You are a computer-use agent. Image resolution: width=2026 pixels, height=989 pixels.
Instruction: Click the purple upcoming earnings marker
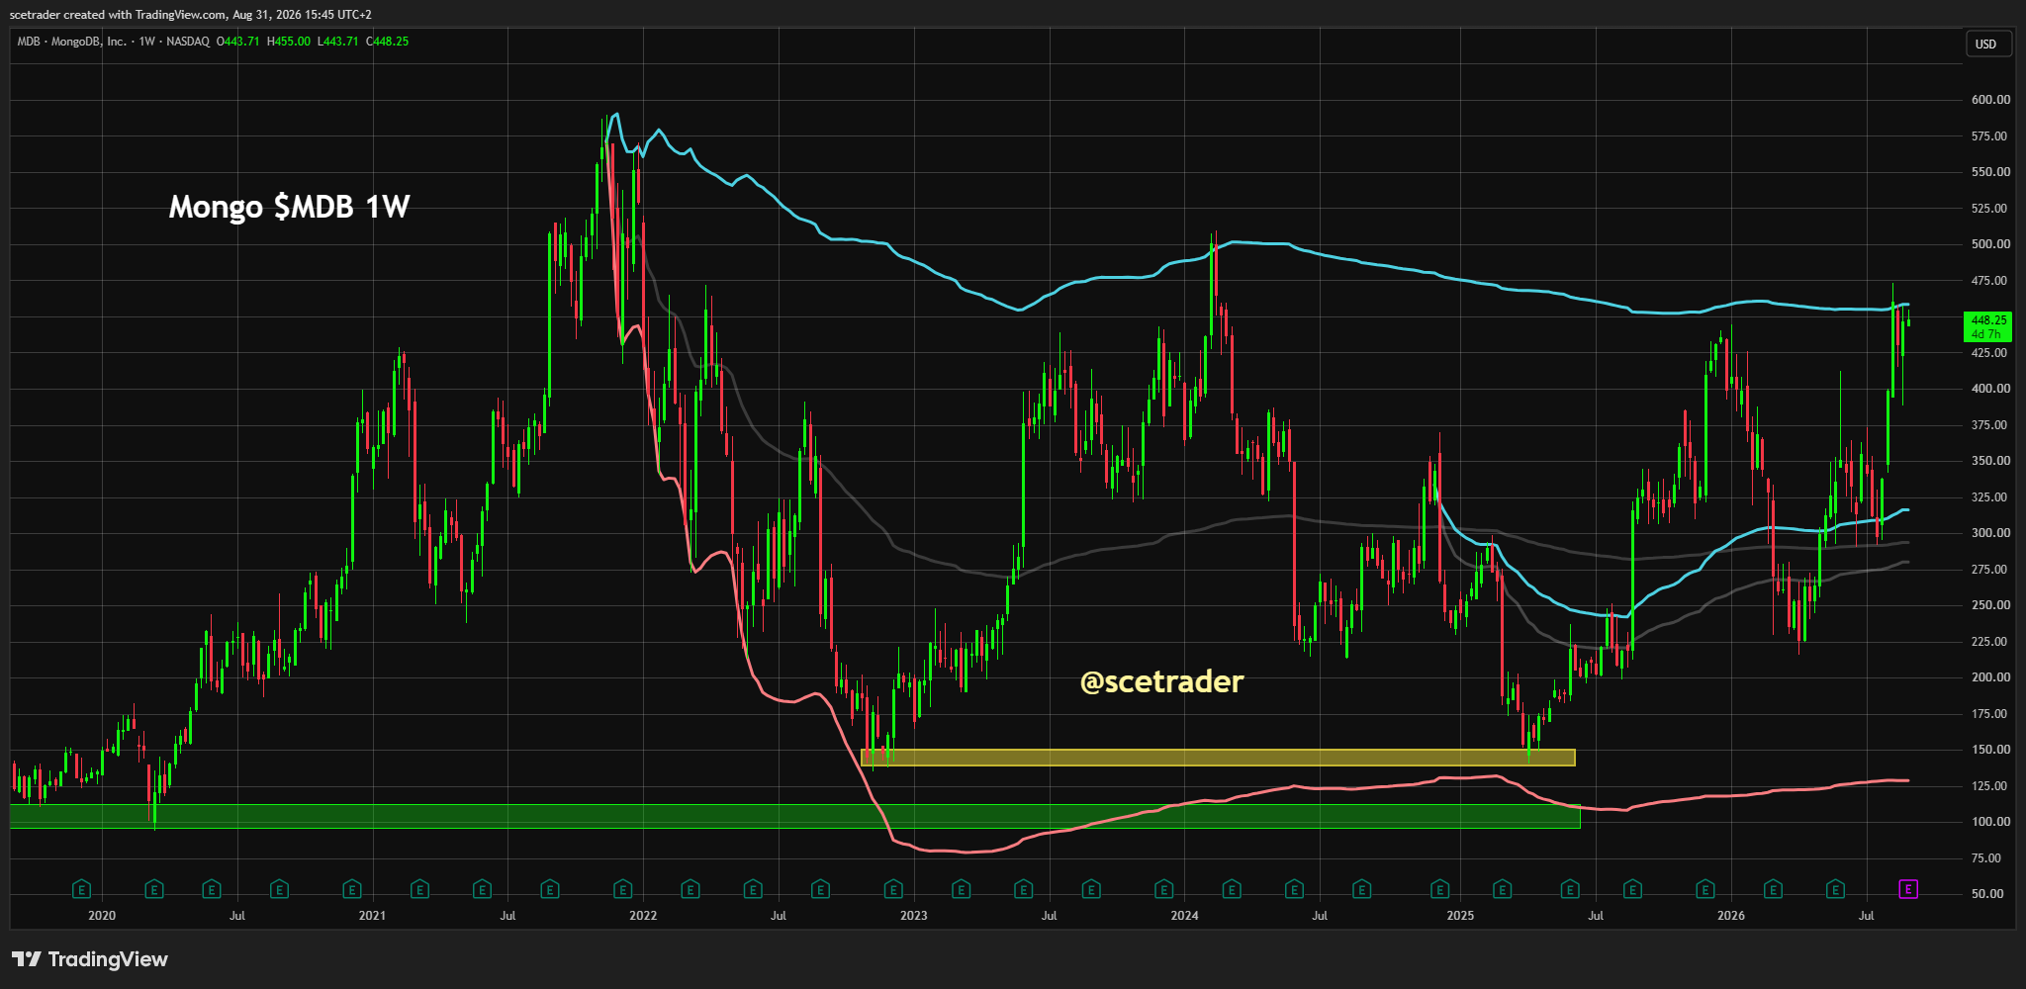[x=1908, y=889]
